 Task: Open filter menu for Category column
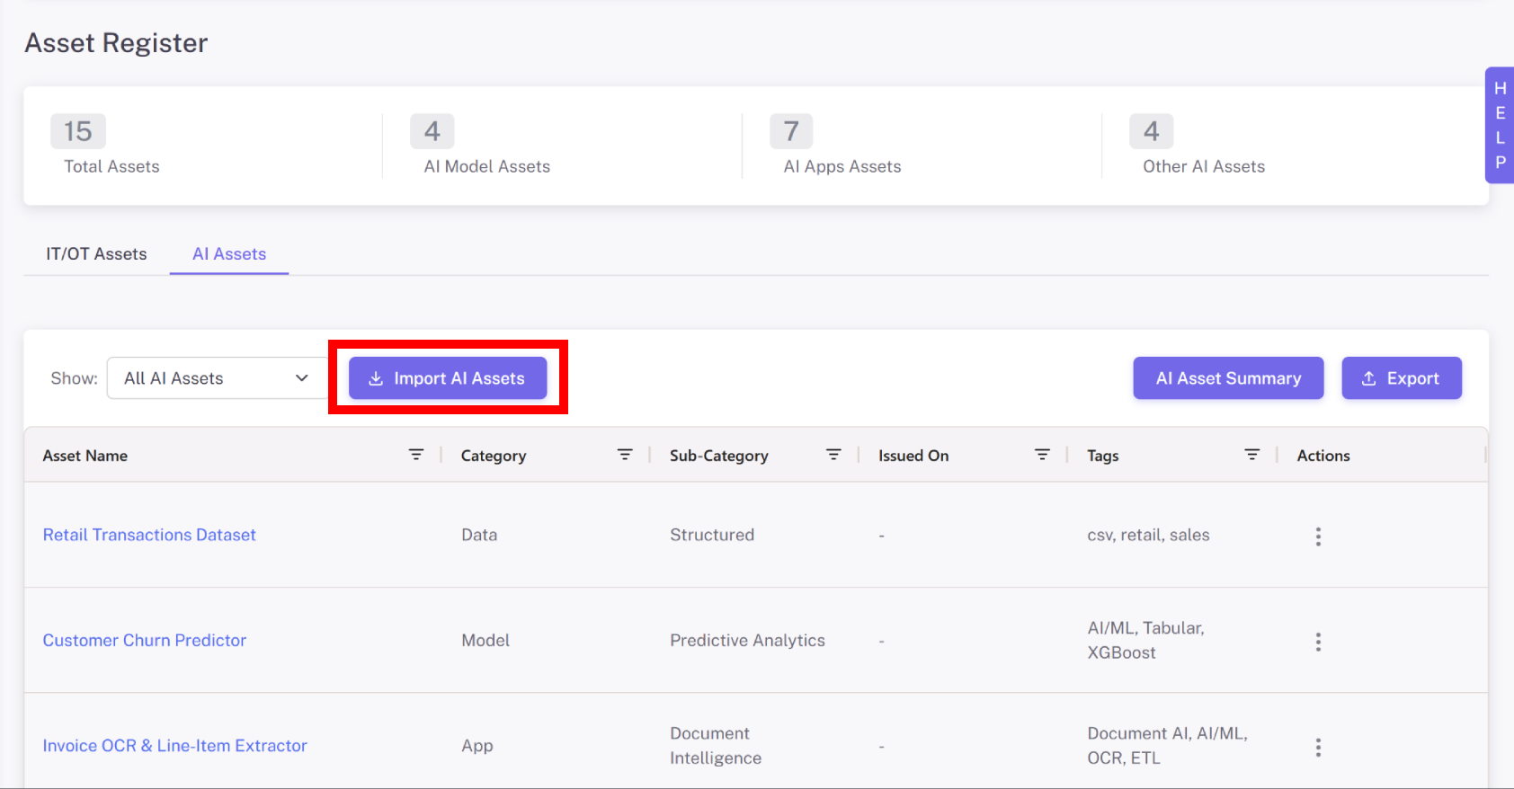625,455
